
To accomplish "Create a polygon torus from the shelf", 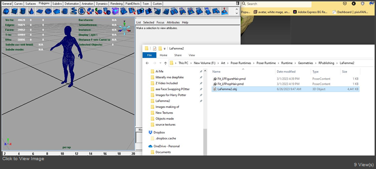I will point(48,11).
